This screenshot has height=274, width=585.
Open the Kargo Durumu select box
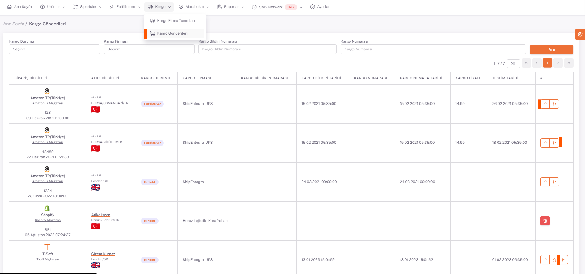(x=54, y=49)
